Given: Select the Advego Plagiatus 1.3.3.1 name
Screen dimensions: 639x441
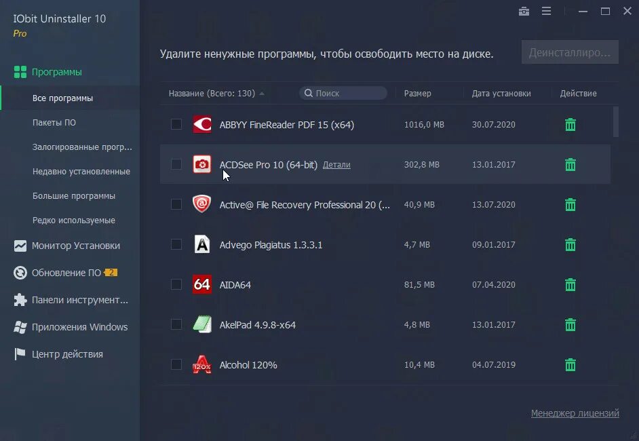Looking at the screenshot, I should click(271, 245).
